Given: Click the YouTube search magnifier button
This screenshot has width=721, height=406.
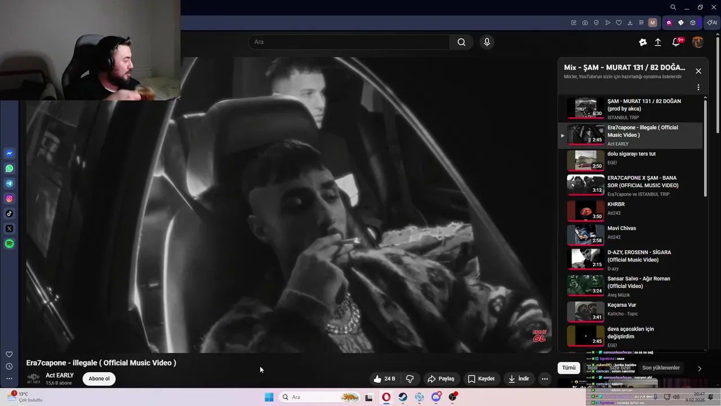Looking at the screenshot, I should [x=461, y=42].
